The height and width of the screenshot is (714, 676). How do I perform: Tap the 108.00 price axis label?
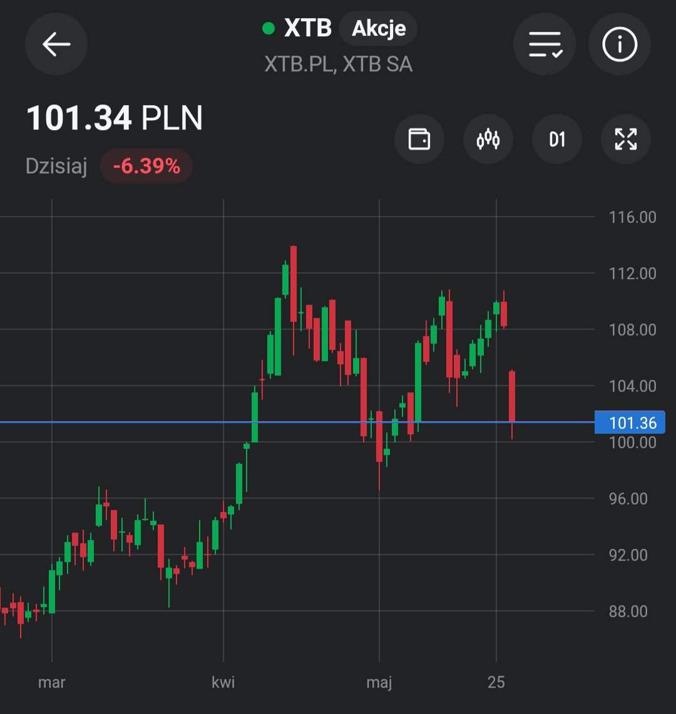coord(633,330)
